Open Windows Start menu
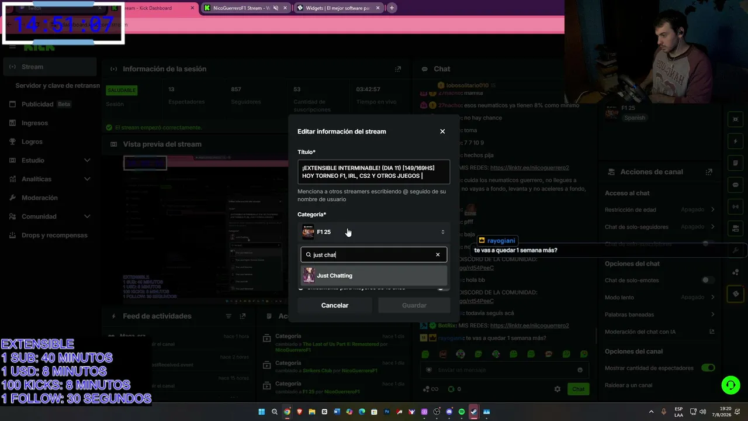 coord(262,412)
